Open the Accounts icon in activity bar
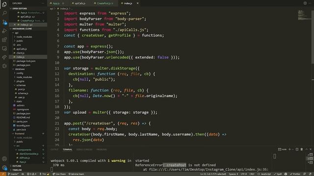The width and height of the screenshot is (314, 176). 4,159
